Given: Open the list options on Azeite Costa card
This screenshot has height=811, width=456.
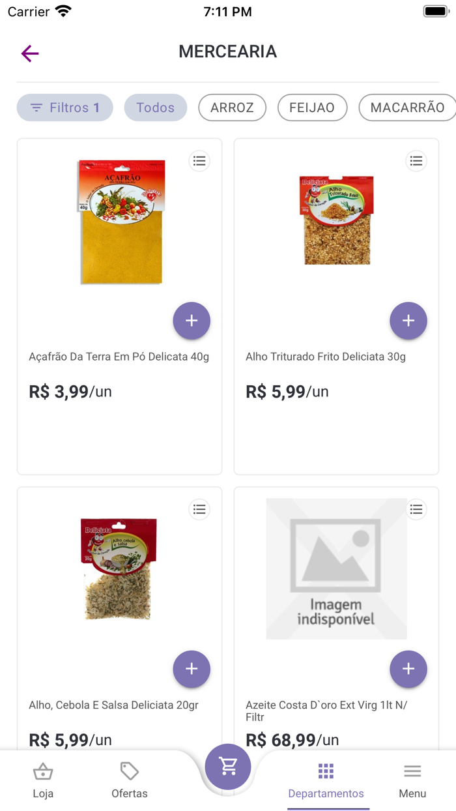Looking at the screenshot, I should (416, 509).
